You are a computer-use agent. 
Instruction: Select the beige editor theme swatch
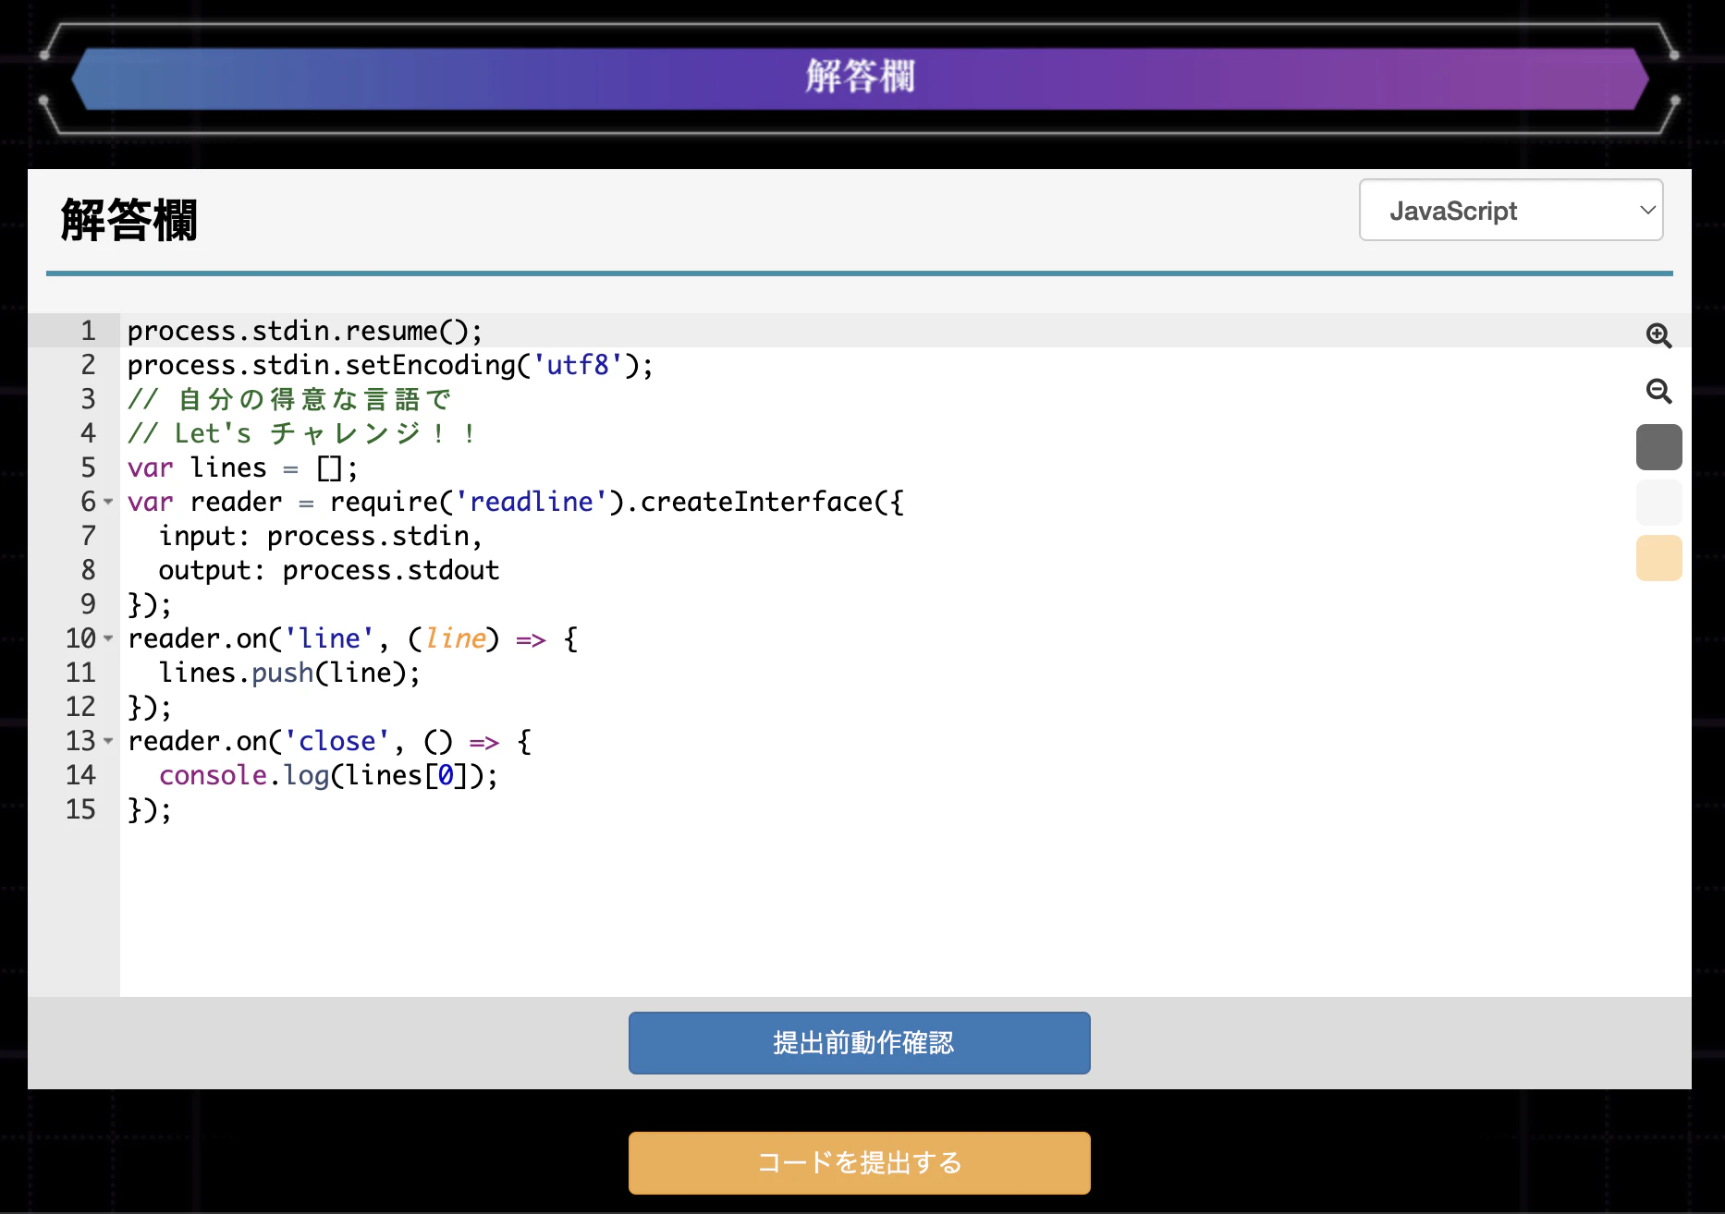(1658, 558)
